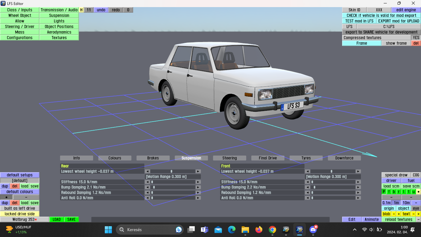Switch to the Final Drive tab
Viewport: 421px width, 237px height.
tap(268, 158)
